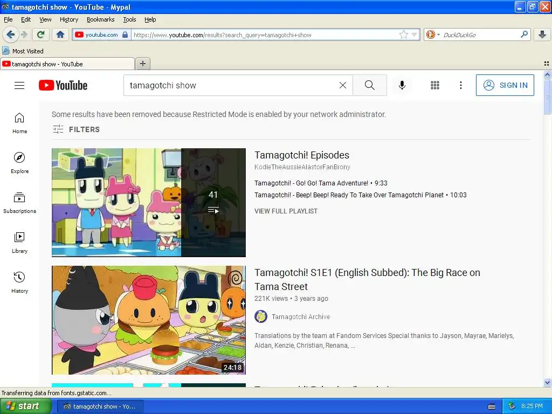Open KodieTheAussieAlastorFanBrony channel link
Image resolution: width=552 pixels, height=414 pixels.
pyautogui.click(x=302, y=167)
